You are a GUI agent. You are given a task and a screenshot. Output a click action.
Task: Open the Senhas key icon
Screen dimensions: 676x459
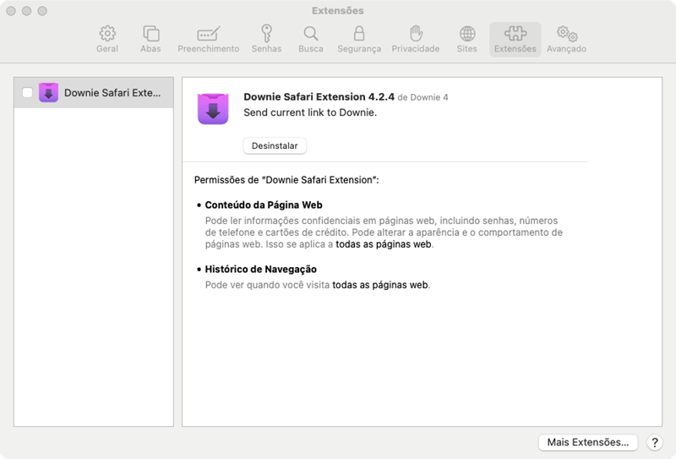[266, 33]
